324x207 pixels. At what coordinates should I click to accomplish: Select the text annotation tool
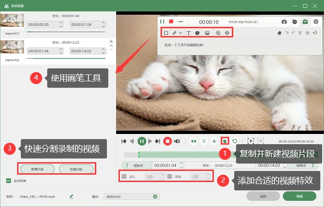(188, 33)
